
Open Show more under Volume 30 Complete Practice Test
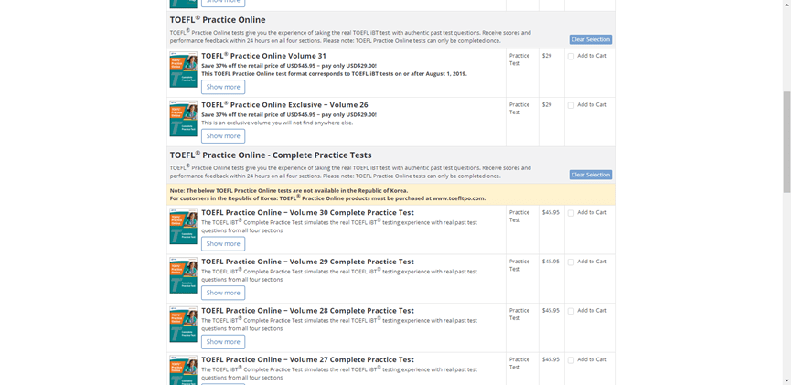click(223, 244)
